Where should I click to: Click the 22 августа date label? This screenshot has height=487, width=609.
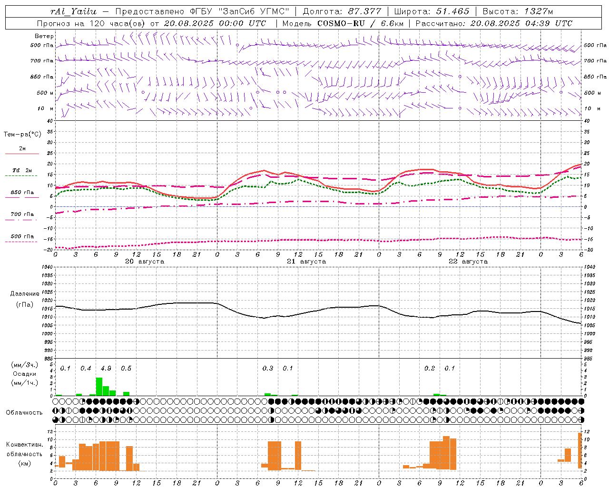(x=468, y=262)
